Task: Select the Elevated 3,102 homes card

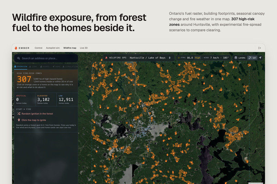Action: click(x=46, y=99)
